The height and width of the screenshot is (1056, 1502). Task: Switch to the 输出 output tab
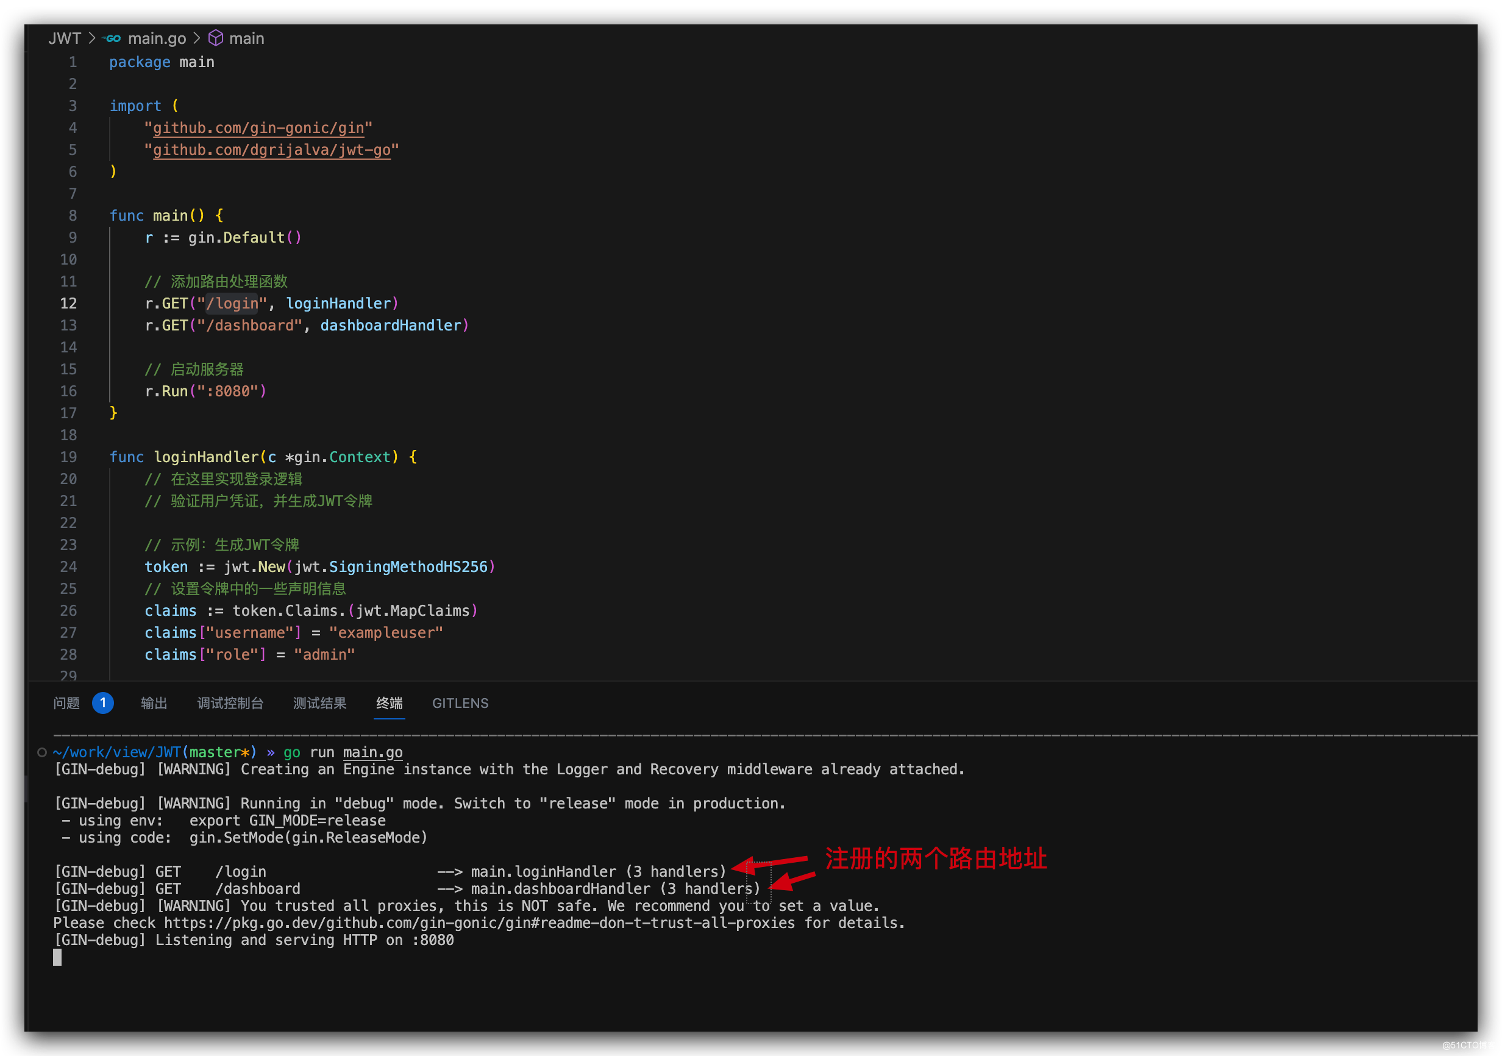point(154,704)
